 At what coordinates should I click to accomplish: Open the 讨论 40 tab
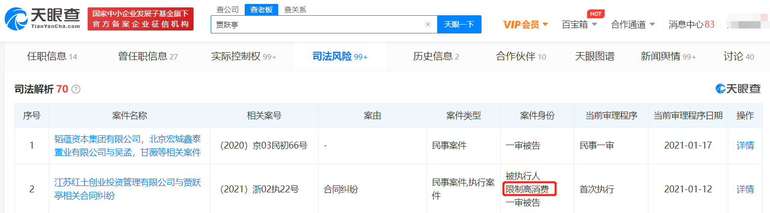click(739, 57)
